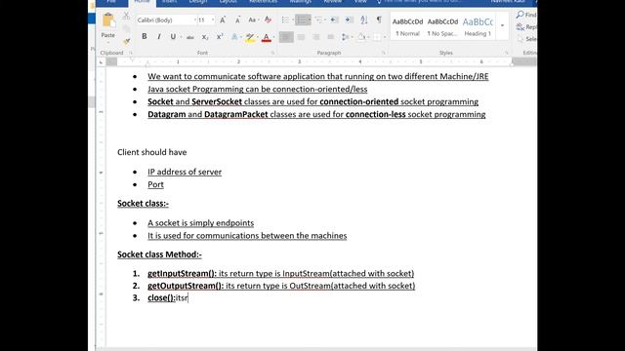Open the font color dropdown arrow
The height and width of the screenshot is (351, 625).
[273, 37]
